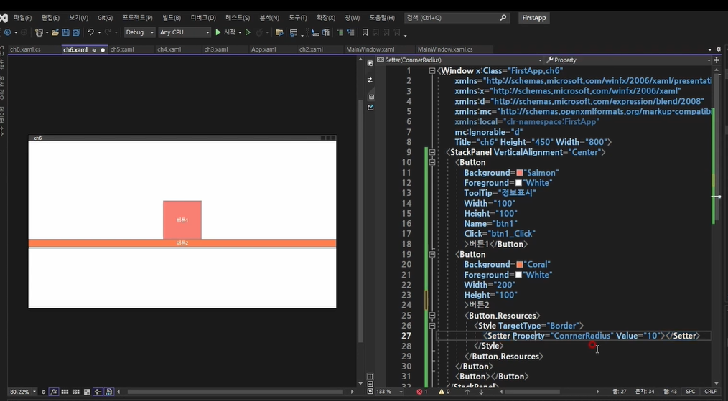The image size is (728, 401).
Task: Click the new project icon
Action: coord(39,32)
